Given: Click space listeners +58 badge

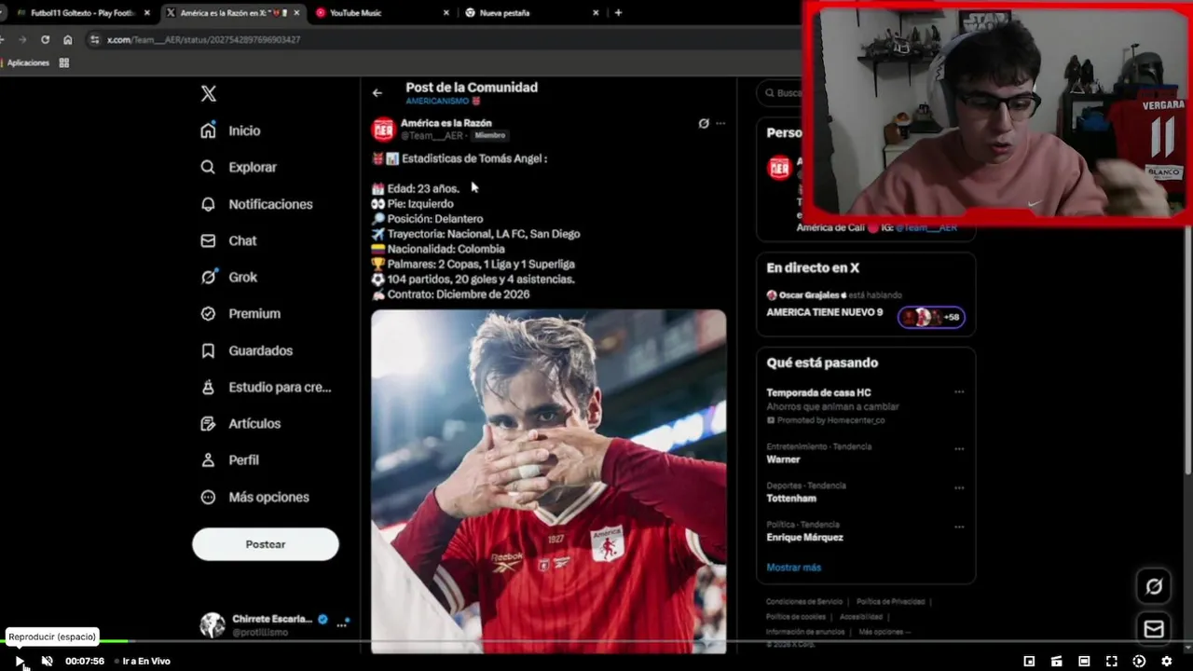Looking at the screenshot, I should click(931, 317).
